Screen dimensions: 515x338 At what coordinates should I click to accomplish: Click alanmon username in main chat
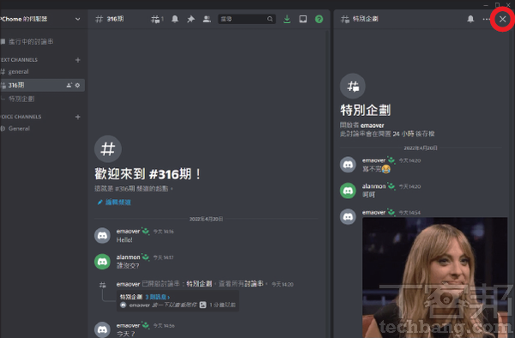[128, 257]
